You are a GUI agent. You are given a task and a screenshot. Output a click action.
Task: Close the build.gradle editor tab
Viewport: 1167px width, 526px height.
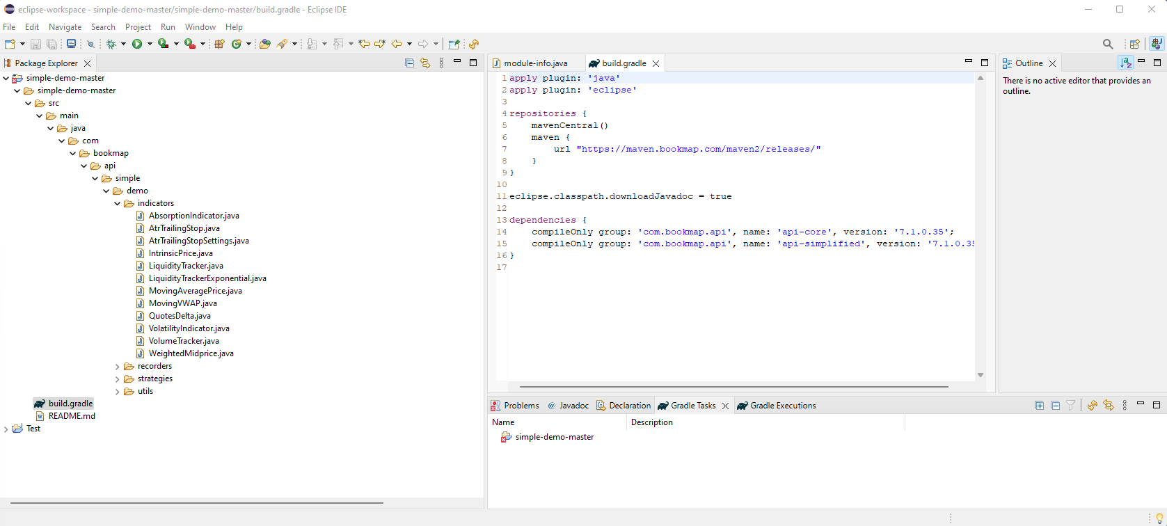656,63
